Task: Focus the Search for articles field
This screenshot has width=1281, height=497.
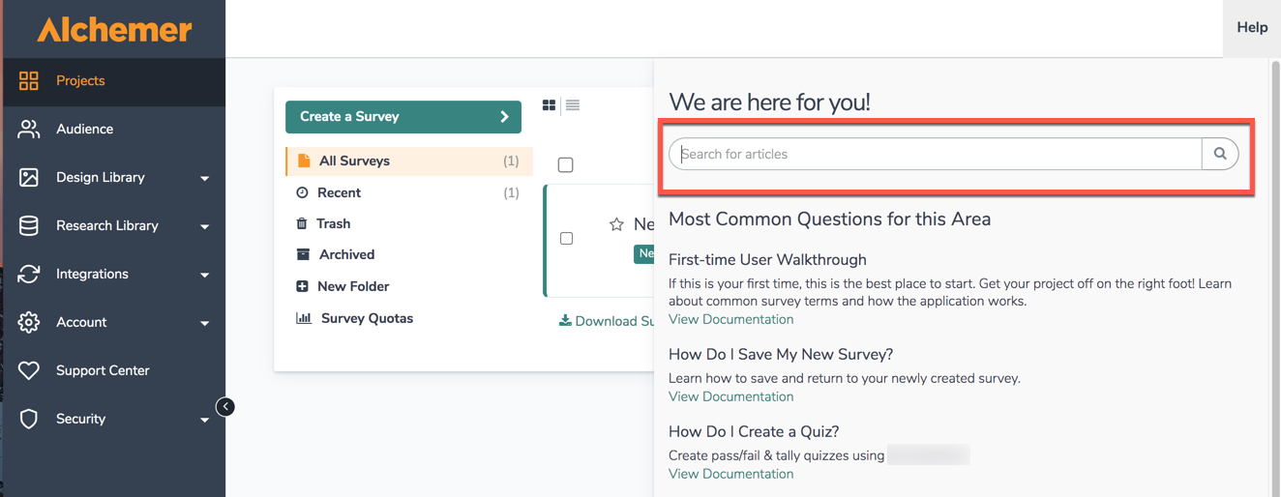Action: click(x=935, y=154)
